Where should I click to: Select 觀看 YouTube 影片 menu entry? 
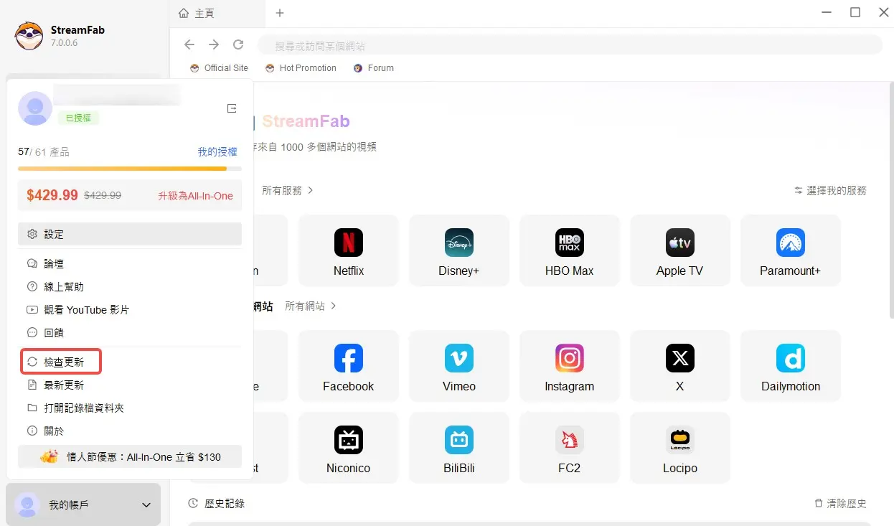(130, 309)
